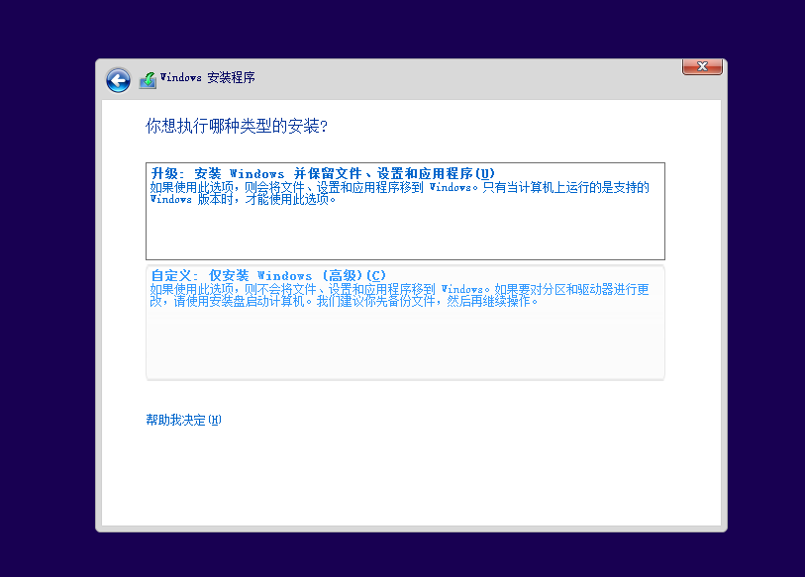Image resolution: width=805 pixels, height=577 pixels.
Task: Click the 你想执行哪种类型的安装 heading
Action: click(237, 127)
